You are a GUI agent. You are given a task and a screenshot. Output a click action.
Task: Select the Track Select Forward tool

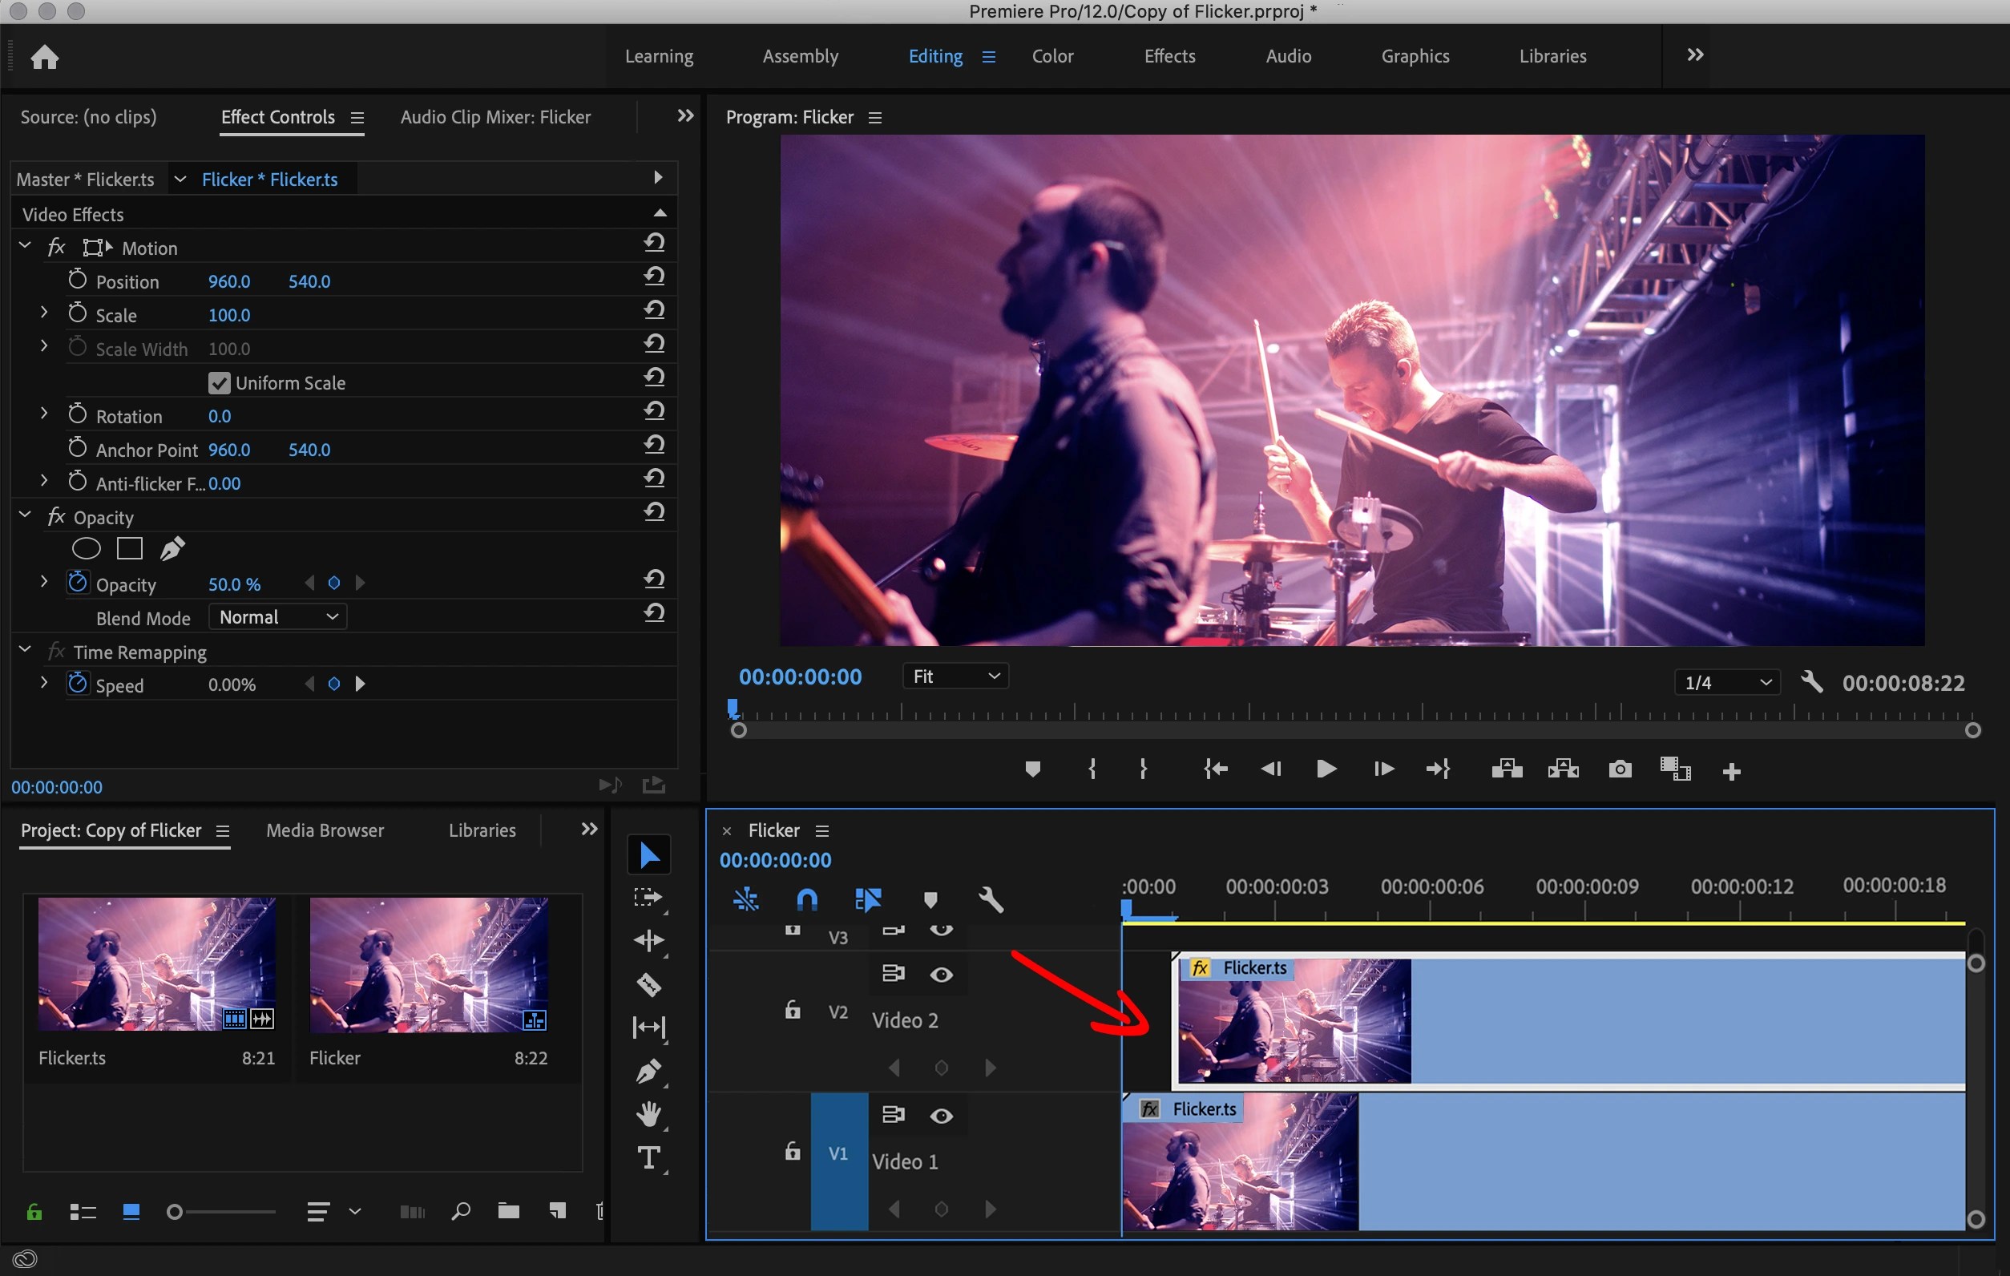[x=648, y=898]
